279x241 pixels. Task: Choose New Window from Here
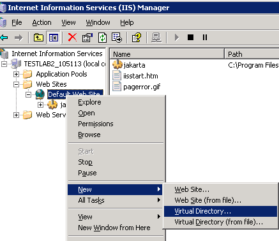pos(116,228)
